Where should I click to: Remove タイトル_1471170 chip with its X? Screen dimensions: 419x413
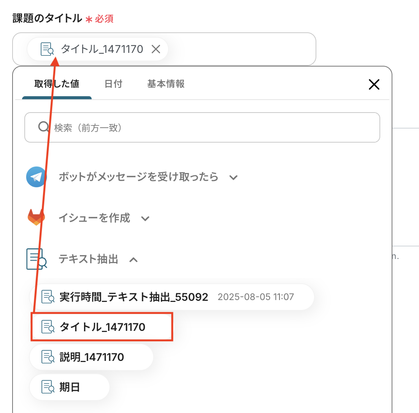(x=156, y=49)
